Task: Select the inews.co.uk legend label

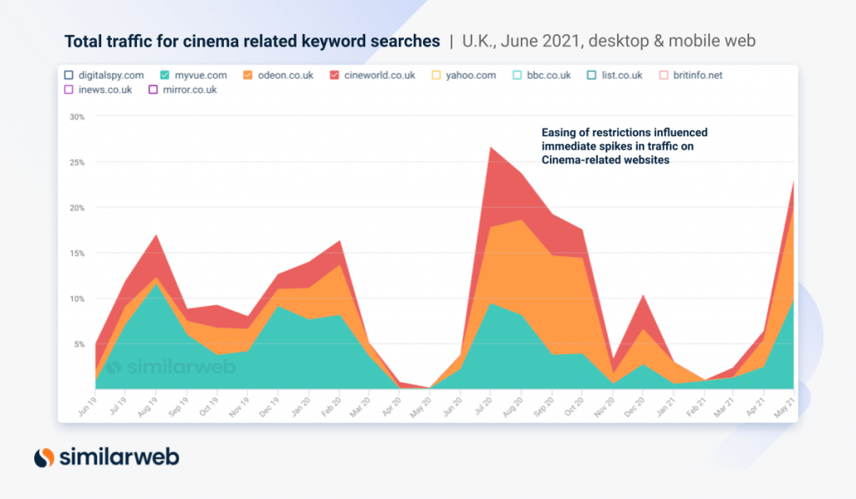Action: coord(105,89)
